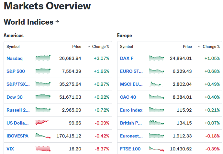The height and width of the screenshot is (154, 223).
Task: Open the Russell 2000 link
Action: pos(18,110)
